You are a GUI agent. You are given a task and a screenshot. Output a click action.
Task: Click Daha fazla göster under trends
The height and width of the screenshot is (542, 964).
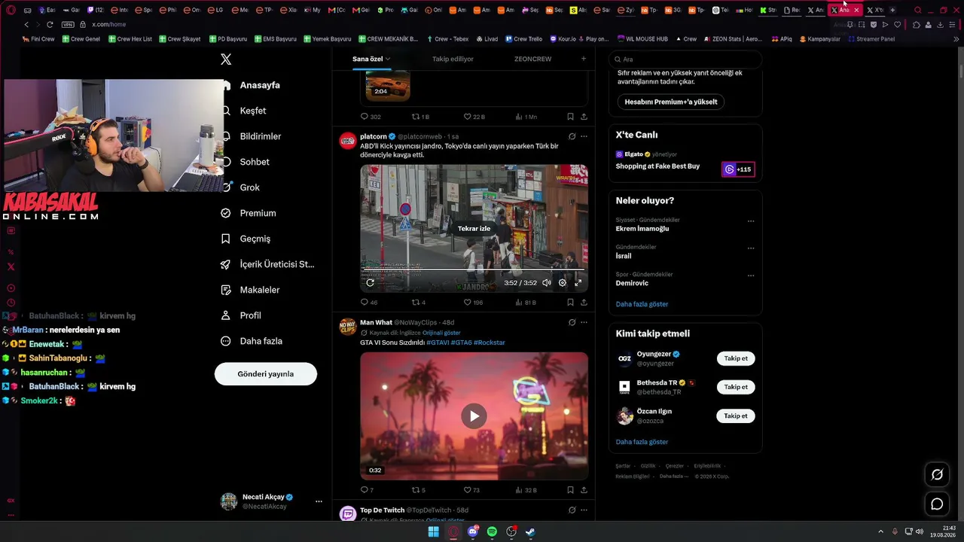point(642,304)
